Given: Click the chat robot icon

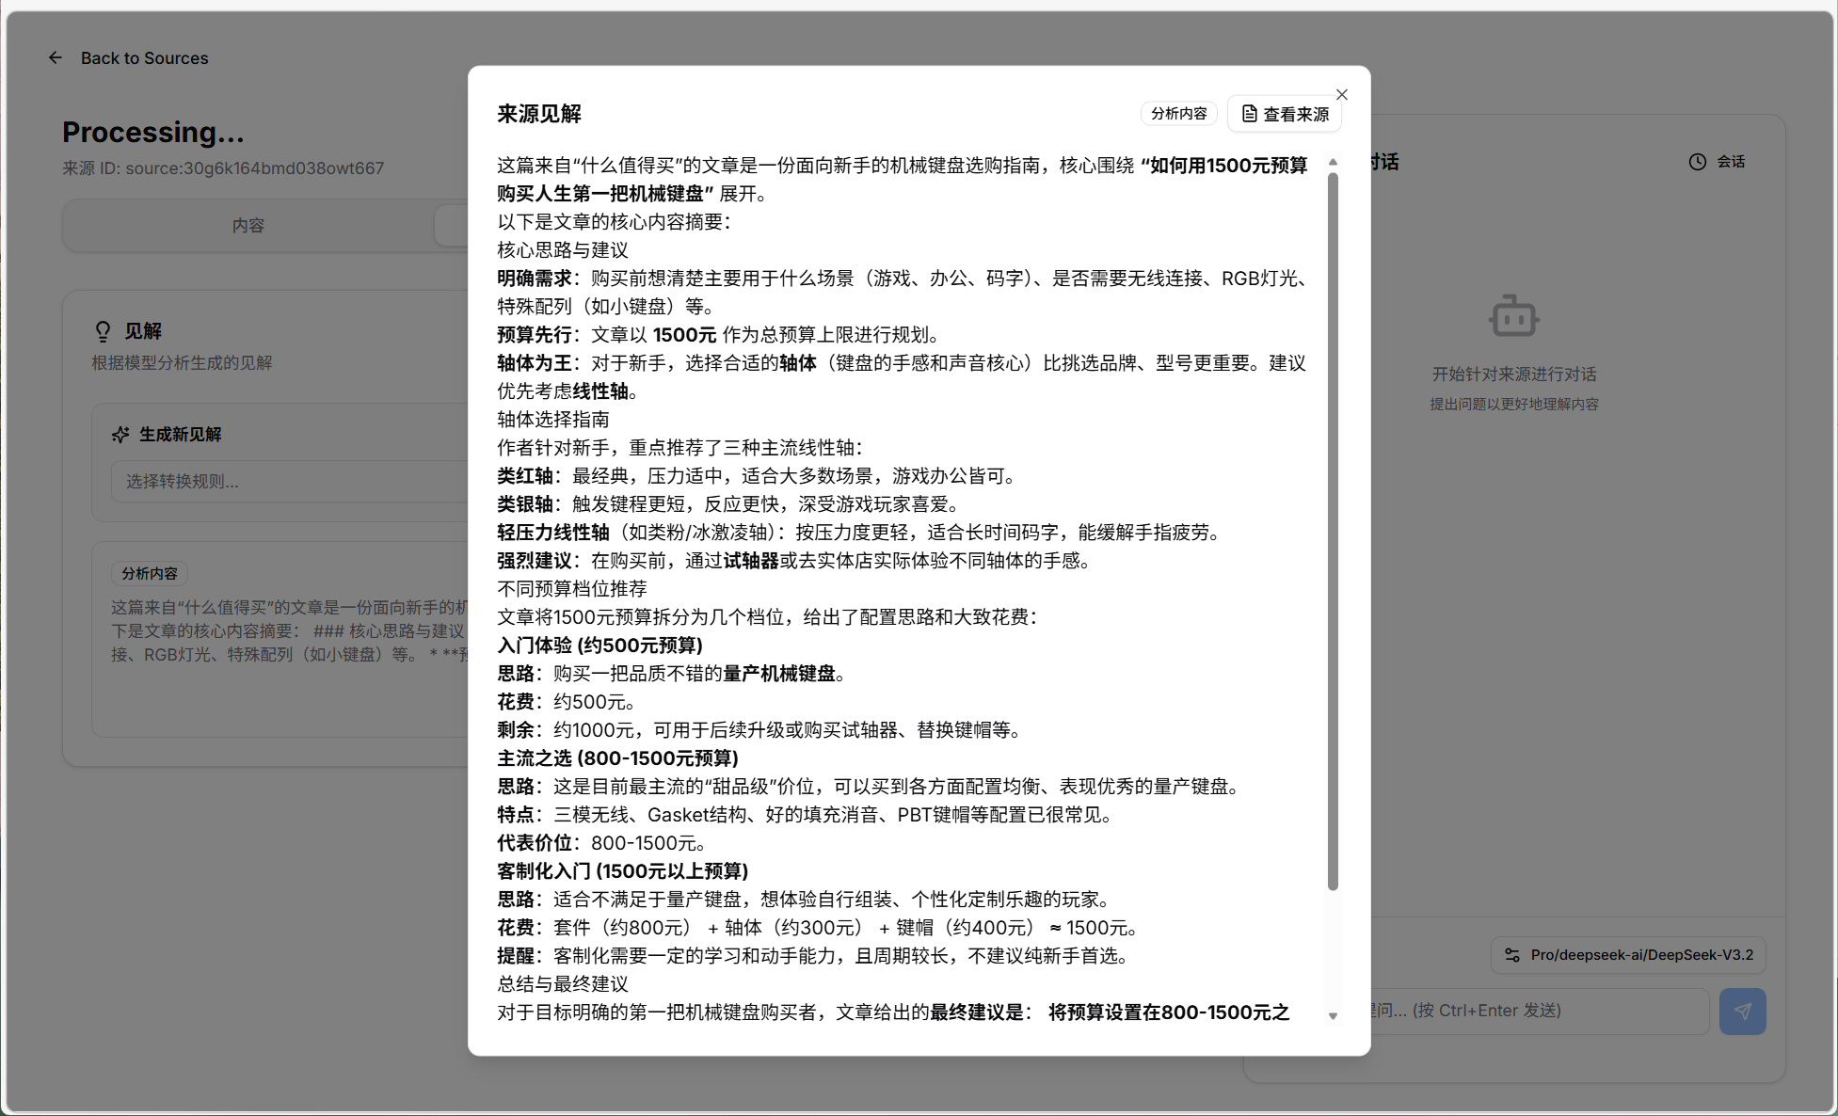Looking at the screenshot, I should tap(1513, 317).
